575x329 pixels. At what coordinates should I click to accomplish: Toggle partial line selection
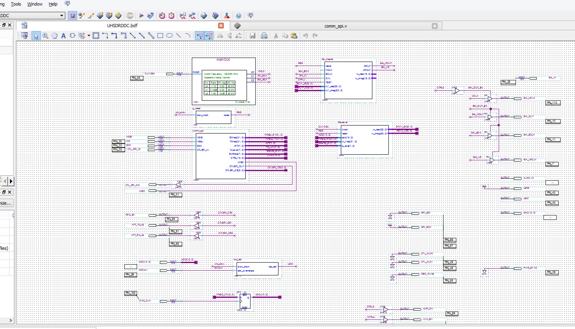click(200, 36)
